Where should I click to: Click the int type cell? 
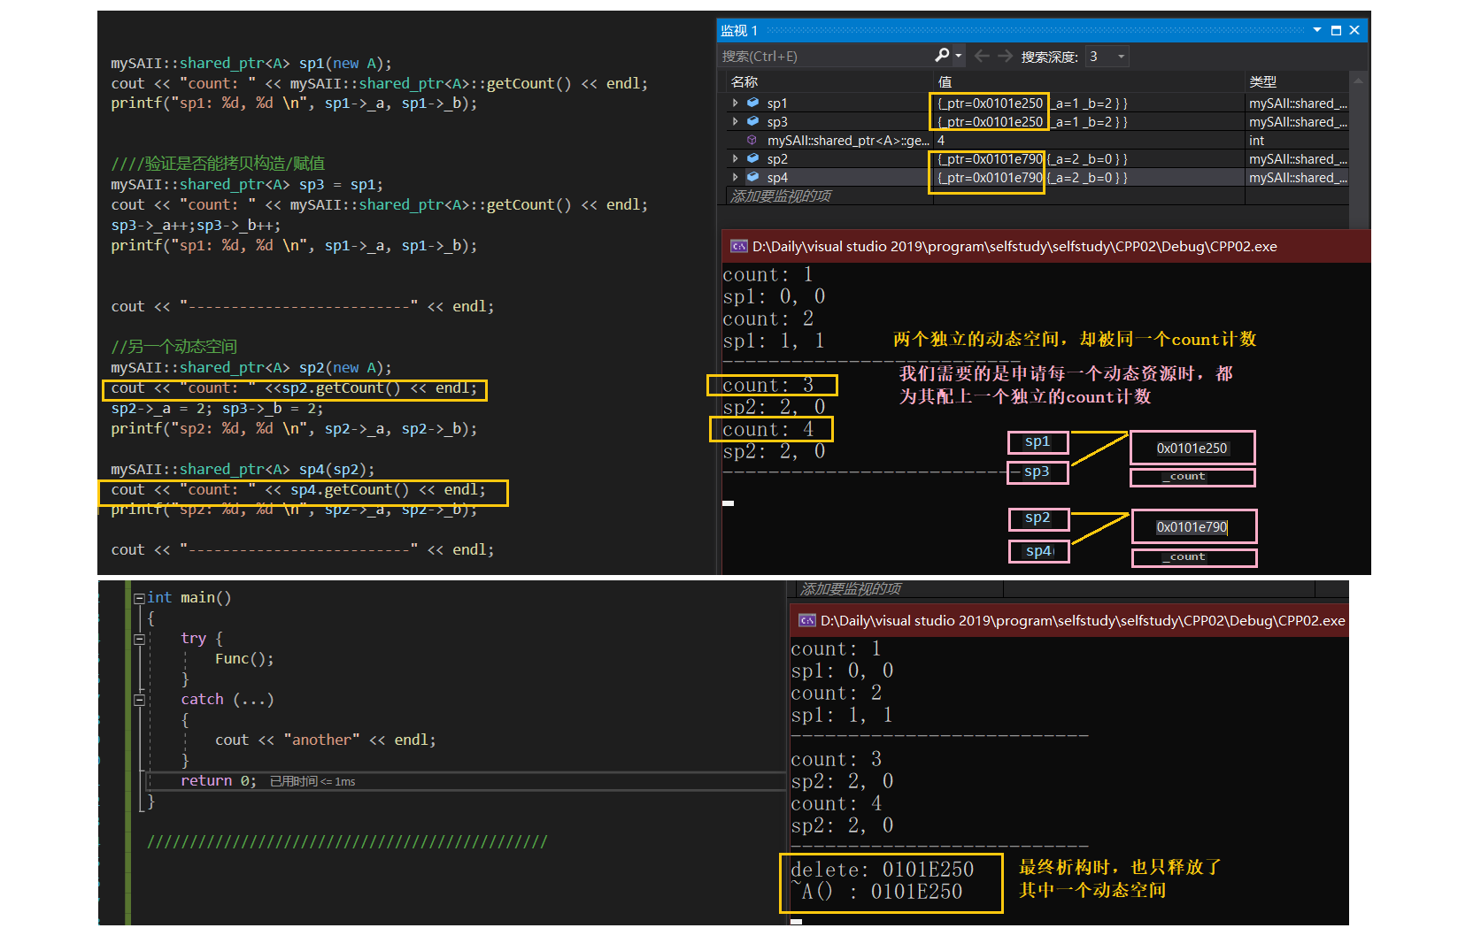tap(1297, 141)
